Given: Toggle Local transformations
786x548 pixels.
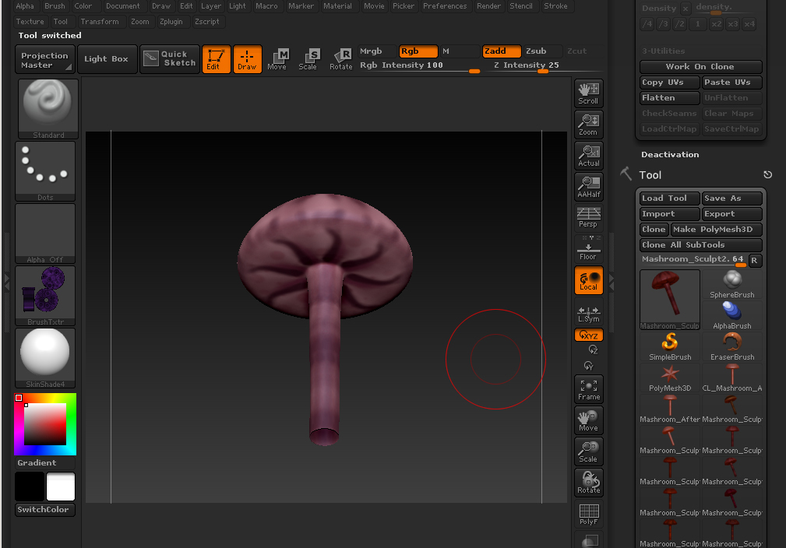Looking at the screenshot, I should click(x=588, y=280).
